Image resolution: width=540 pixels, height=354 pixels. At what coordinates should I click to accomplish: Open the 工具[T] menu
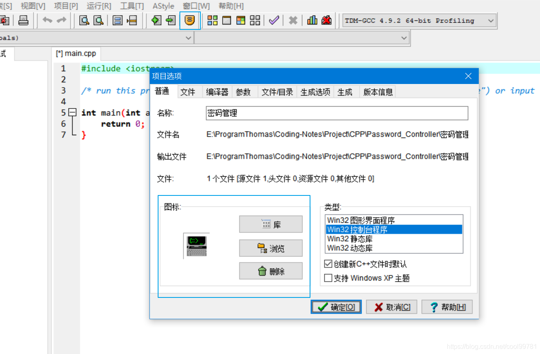[132, 6]
